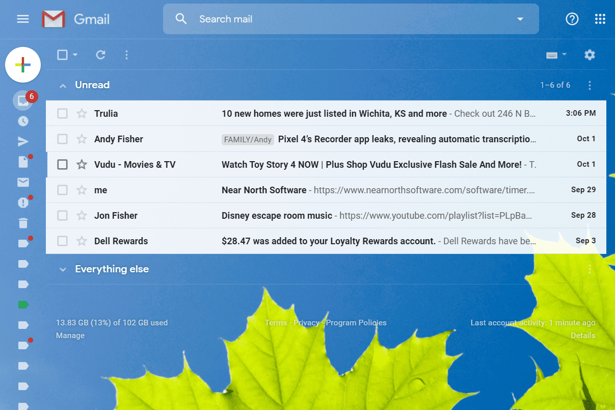615x410 pixels.
Task: Open the Trash folder icon in sidebar
Action: [x=23, y=223]
